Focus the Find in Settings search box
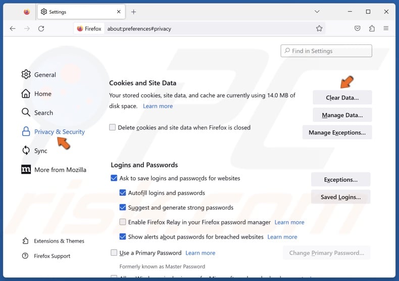 [326, 51]
